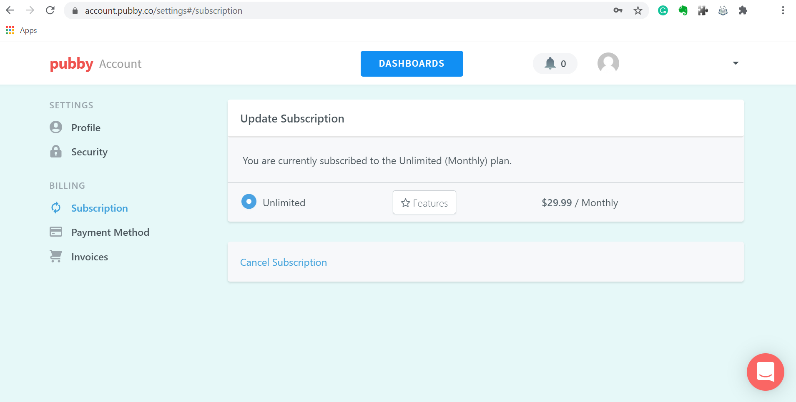The height and width of the screenshot is (402, 796).
Task: Cancel the current subscription
Action: click(x=283, y=262)
